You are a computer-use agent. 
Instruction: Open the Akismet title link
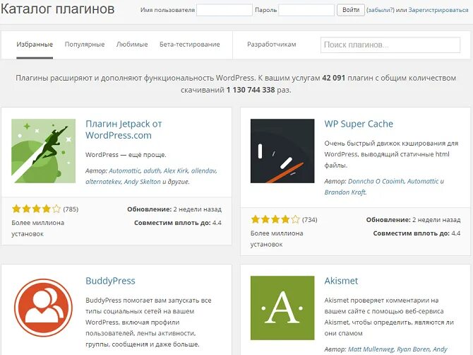[341, 281]
